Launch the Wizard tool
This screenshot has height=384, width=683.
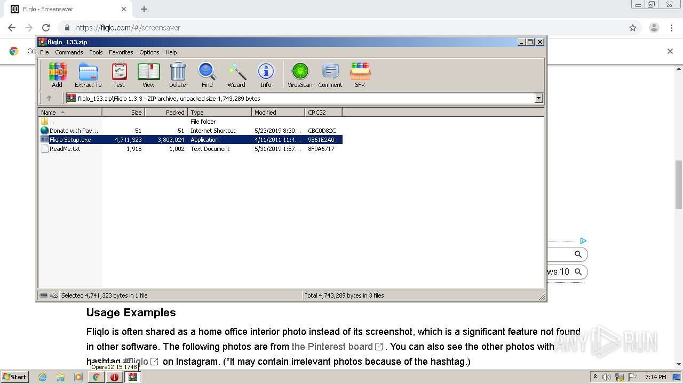(236, 75)
